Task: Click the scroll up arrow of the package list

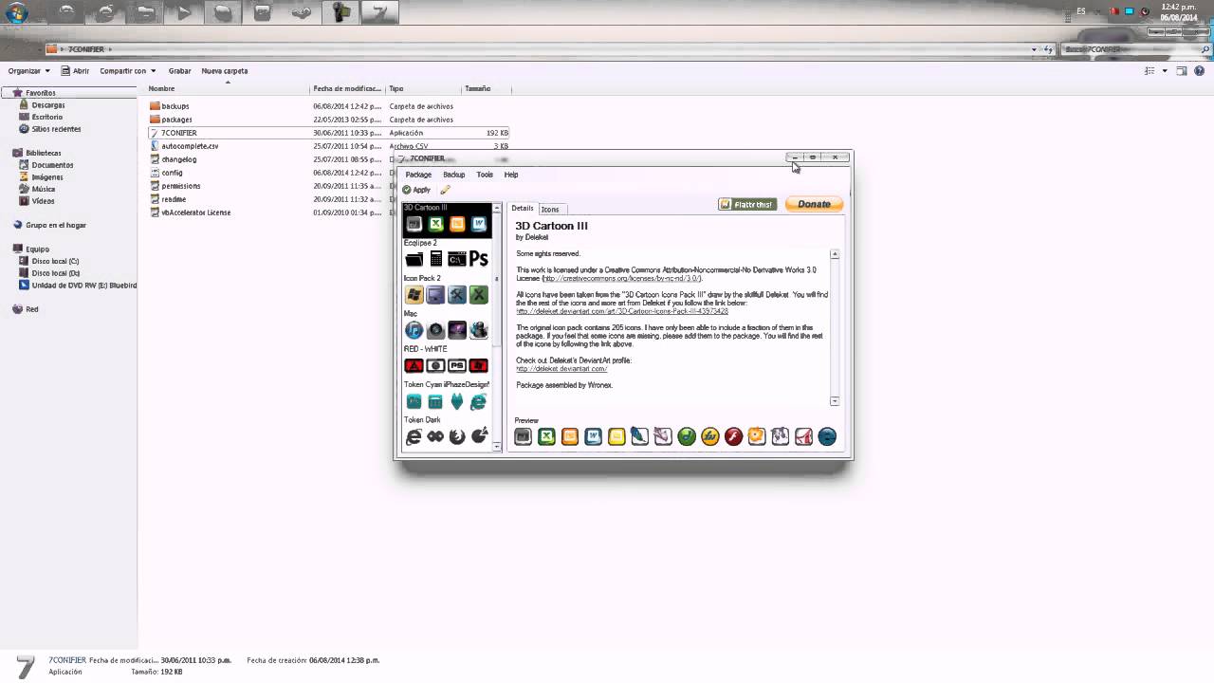Action: pyautogui.click(x=497, y=207)
